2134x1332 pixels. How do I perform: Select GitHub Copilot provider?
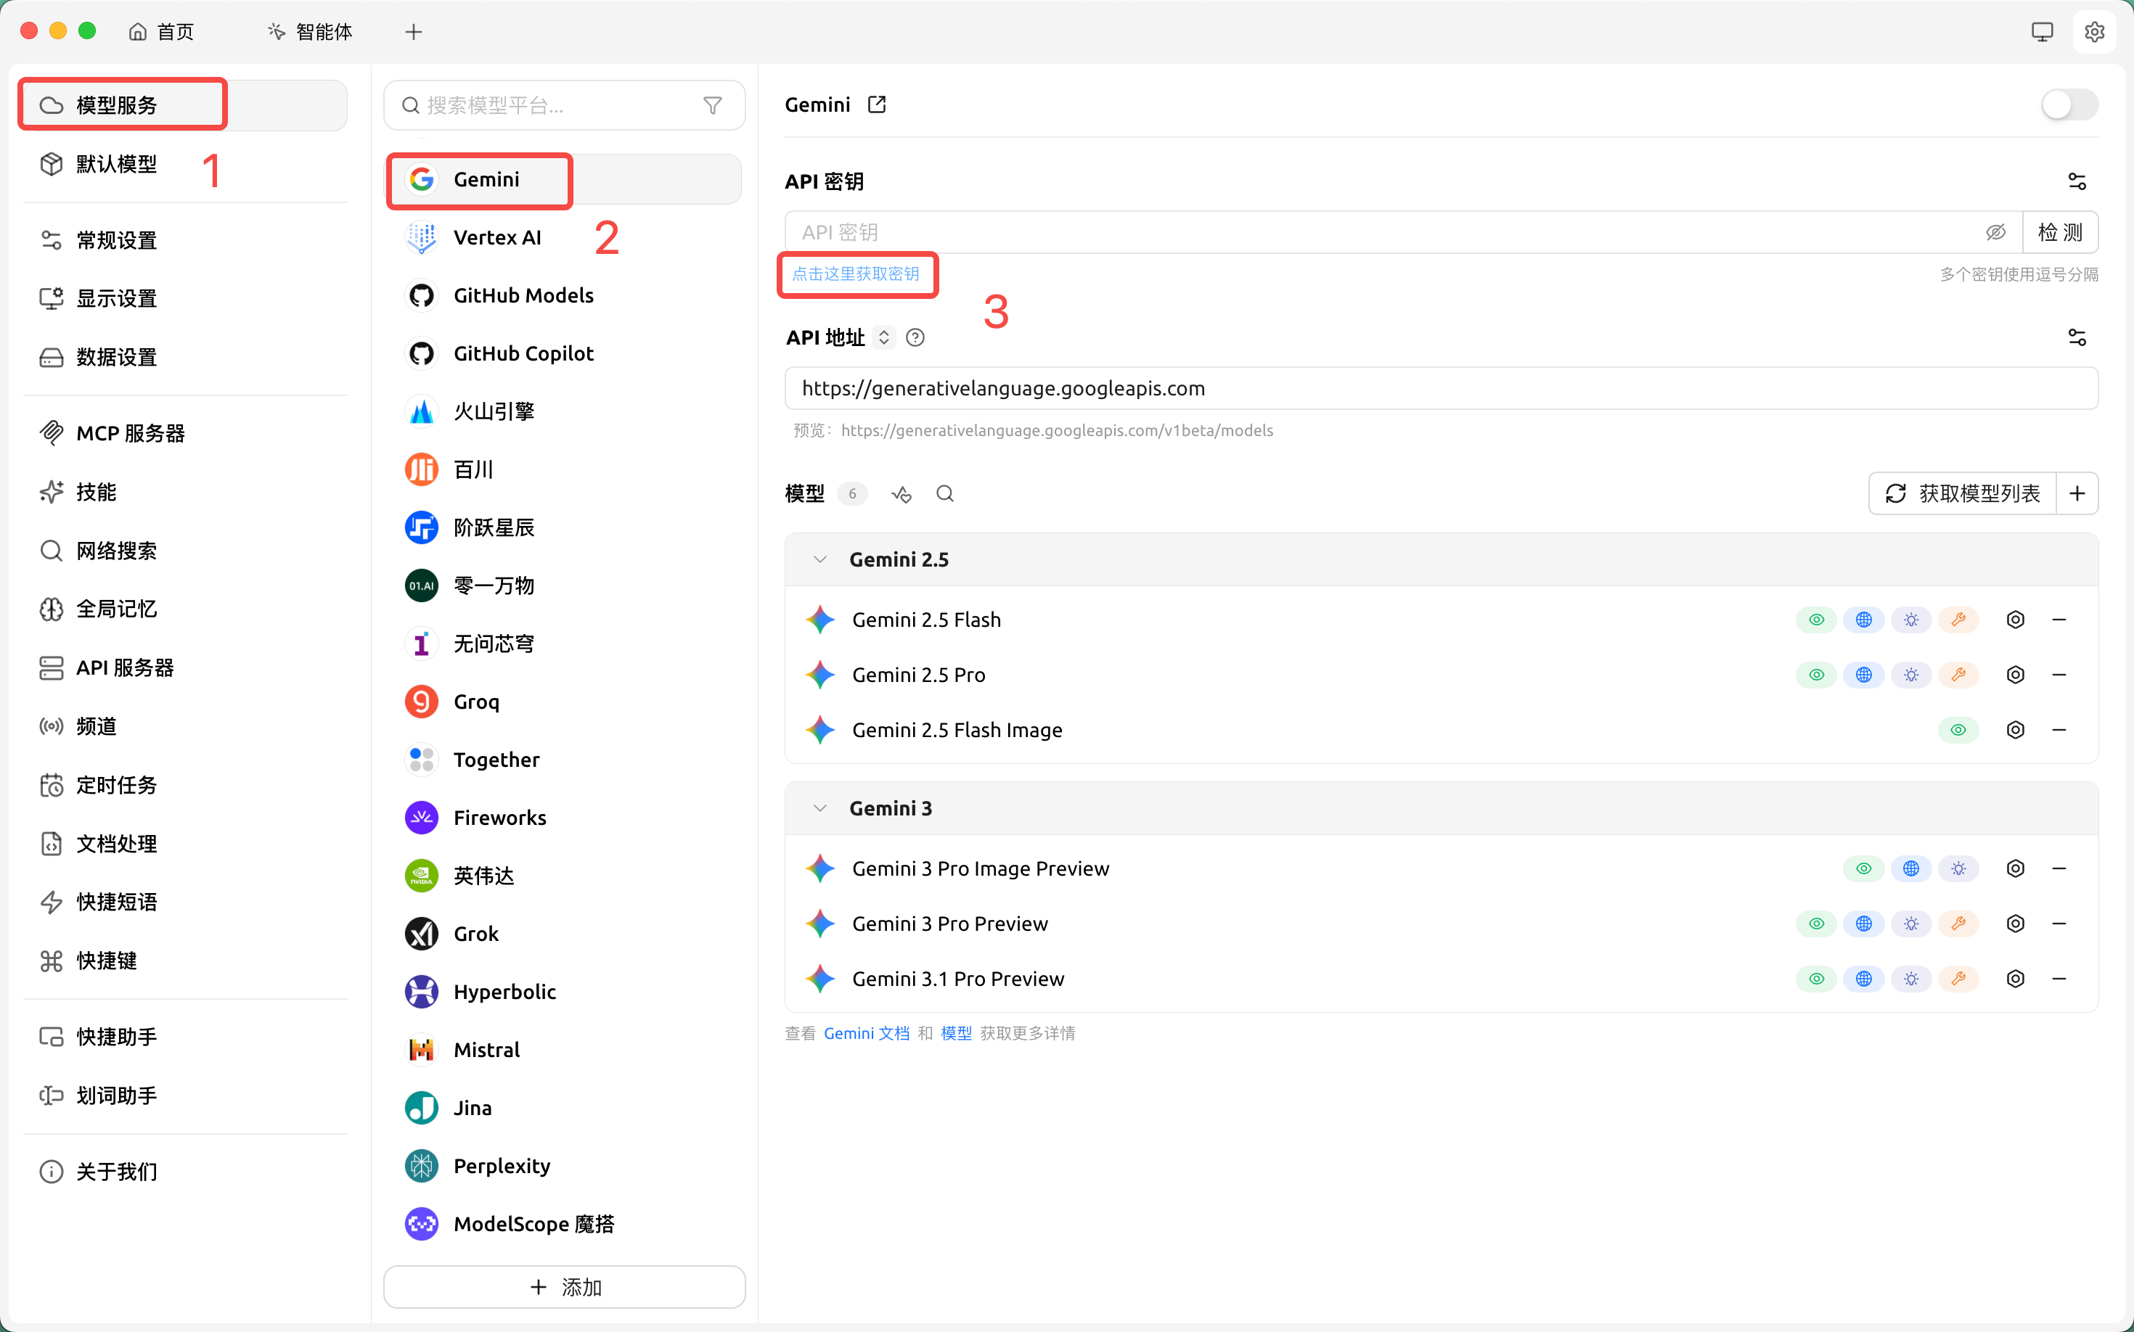(564, 353)
